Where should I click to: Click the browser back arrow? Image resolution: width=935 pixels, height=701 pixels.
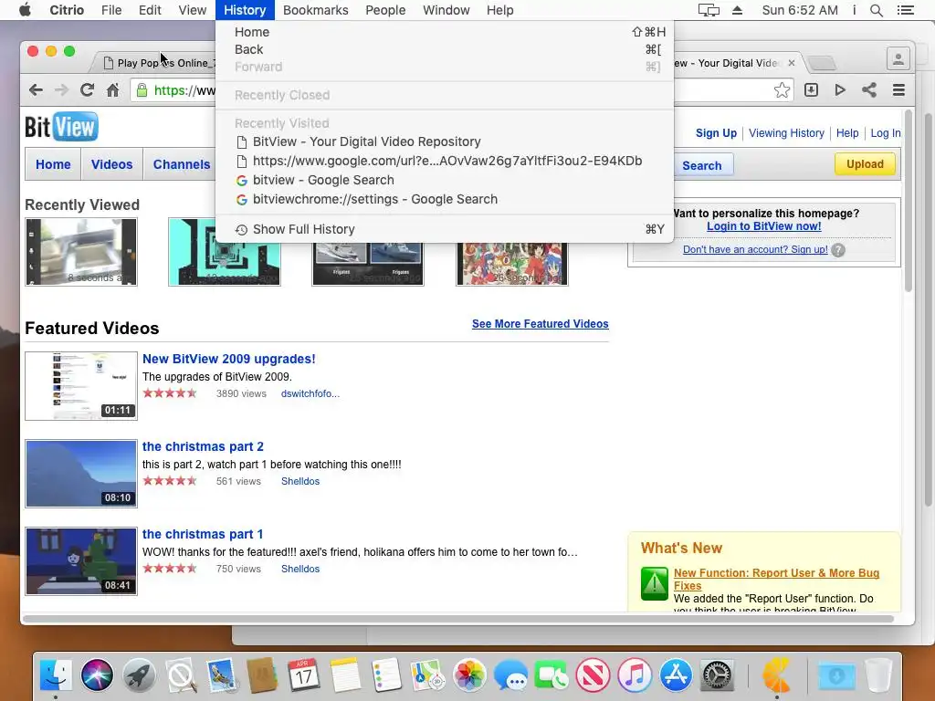(36, 90)
